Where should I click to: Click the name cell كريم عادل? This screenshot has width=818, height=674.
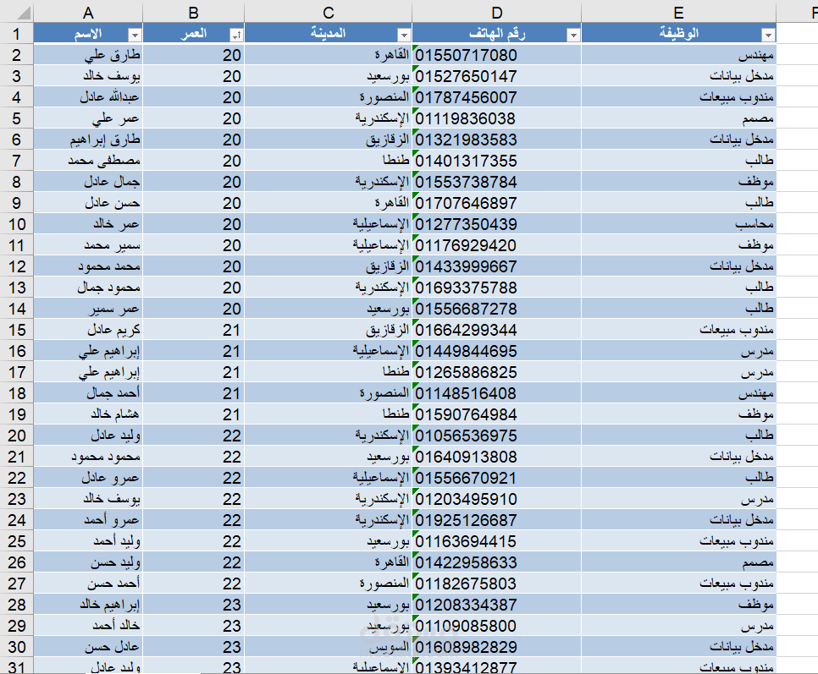(88, 330)
